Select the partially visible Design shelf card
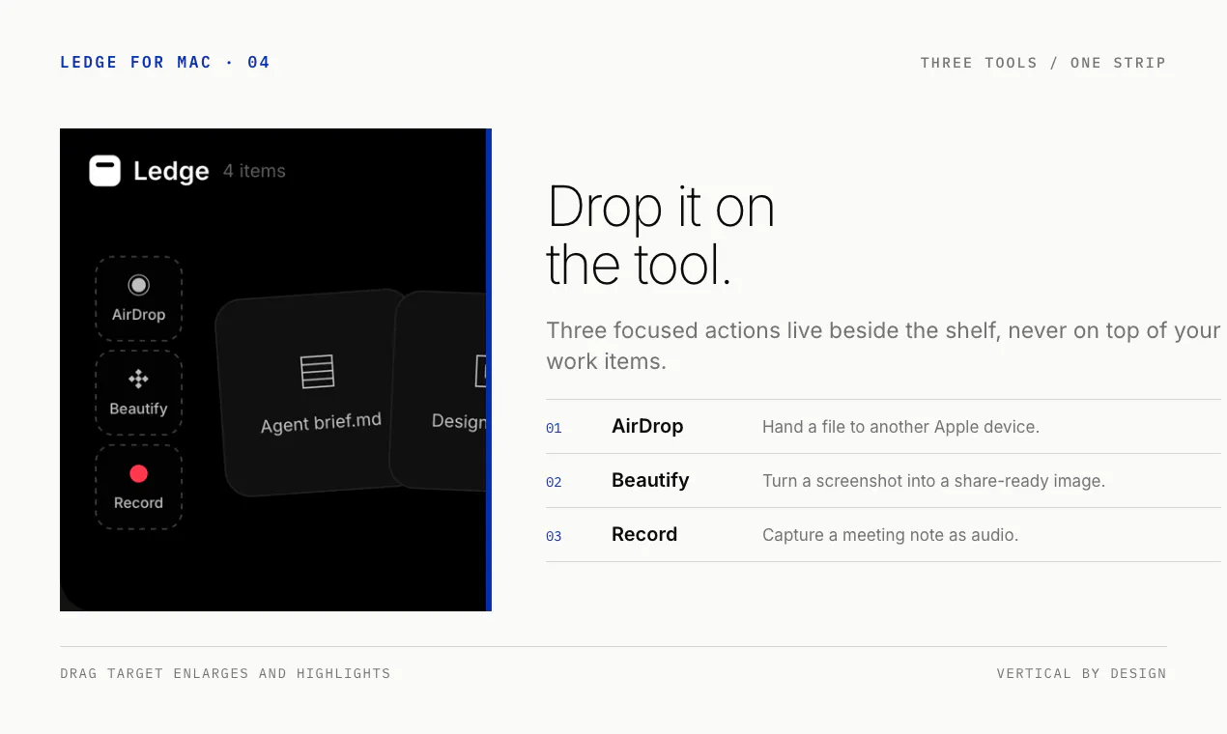Image resolution: width=1227 pixels, height=734 pixels. pos(439,390)
